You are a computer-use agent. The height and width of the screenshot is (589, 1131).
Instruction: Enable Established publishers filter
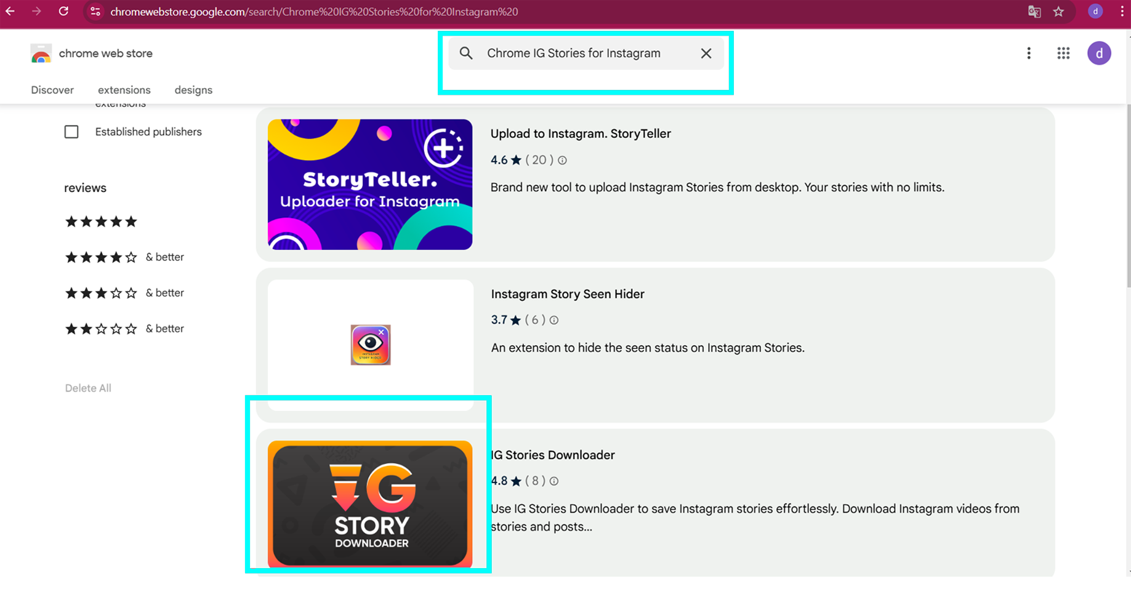click(71, 132)
